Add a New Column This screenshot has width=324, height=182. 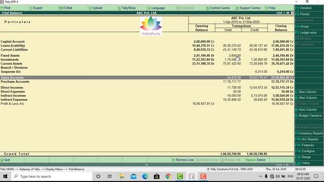point(309,92)
